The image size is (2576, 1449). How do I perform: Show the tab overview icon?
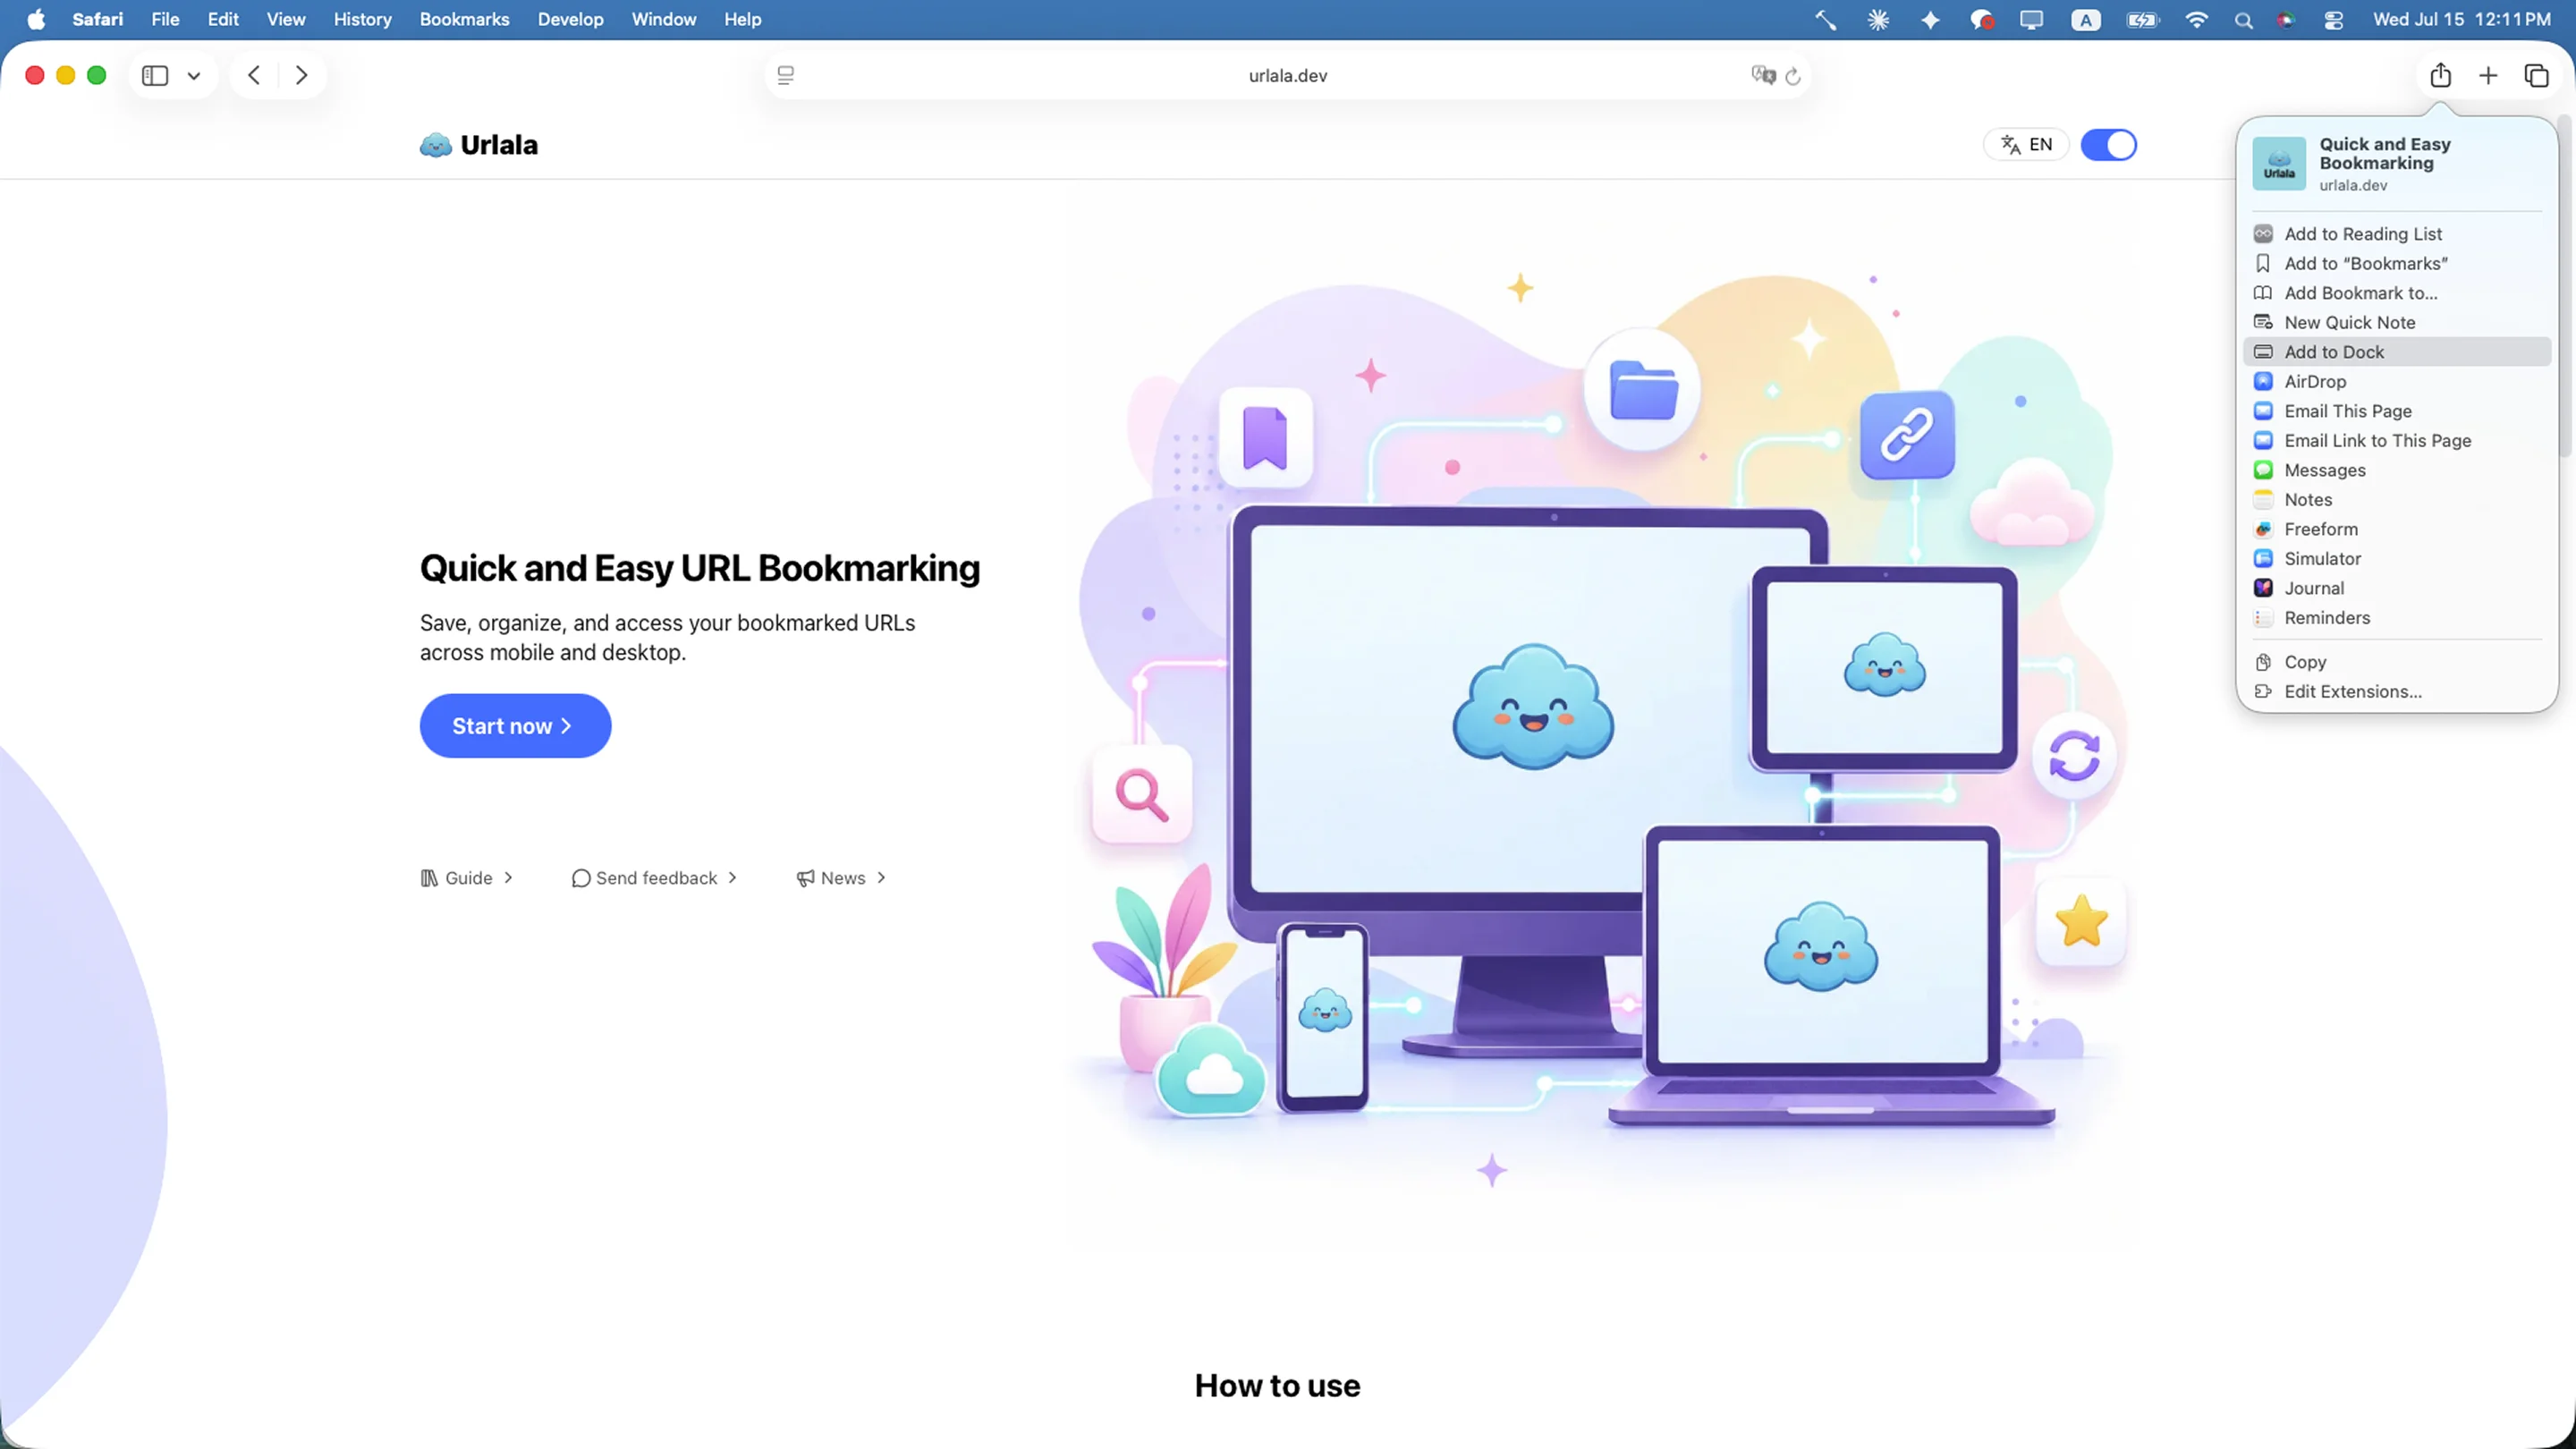2536,75
